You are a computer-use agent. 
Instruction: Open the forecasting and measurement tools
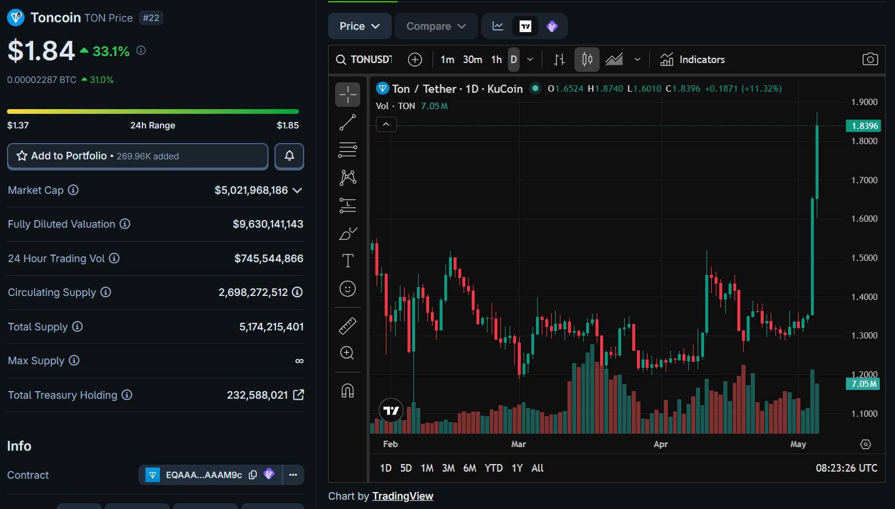347,205
